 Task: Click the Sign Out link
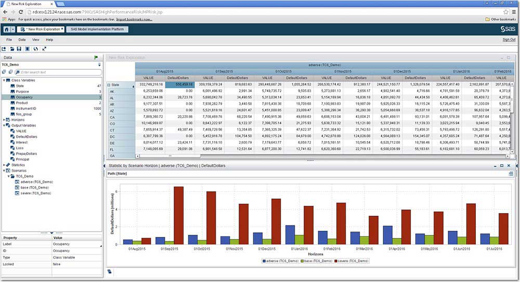509,40
